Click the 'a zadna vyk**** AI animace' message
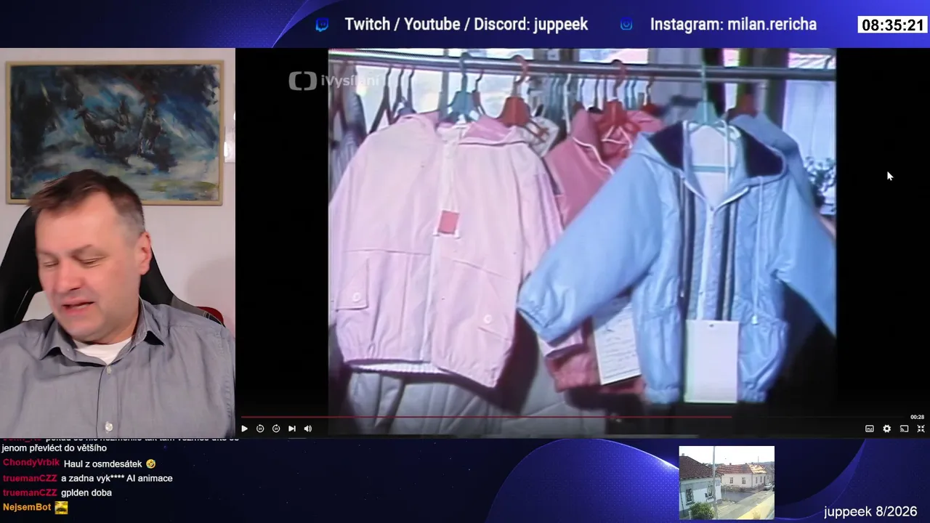 click(x=116, y=478)
